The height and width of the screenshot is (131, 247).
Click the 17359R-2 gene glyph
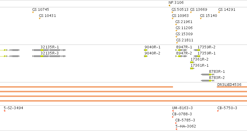click(x=197, y=50)
